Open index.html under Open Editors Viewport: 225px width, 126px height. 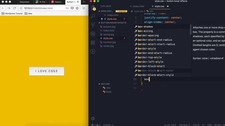pyautogui.click(x=111, y=15)
